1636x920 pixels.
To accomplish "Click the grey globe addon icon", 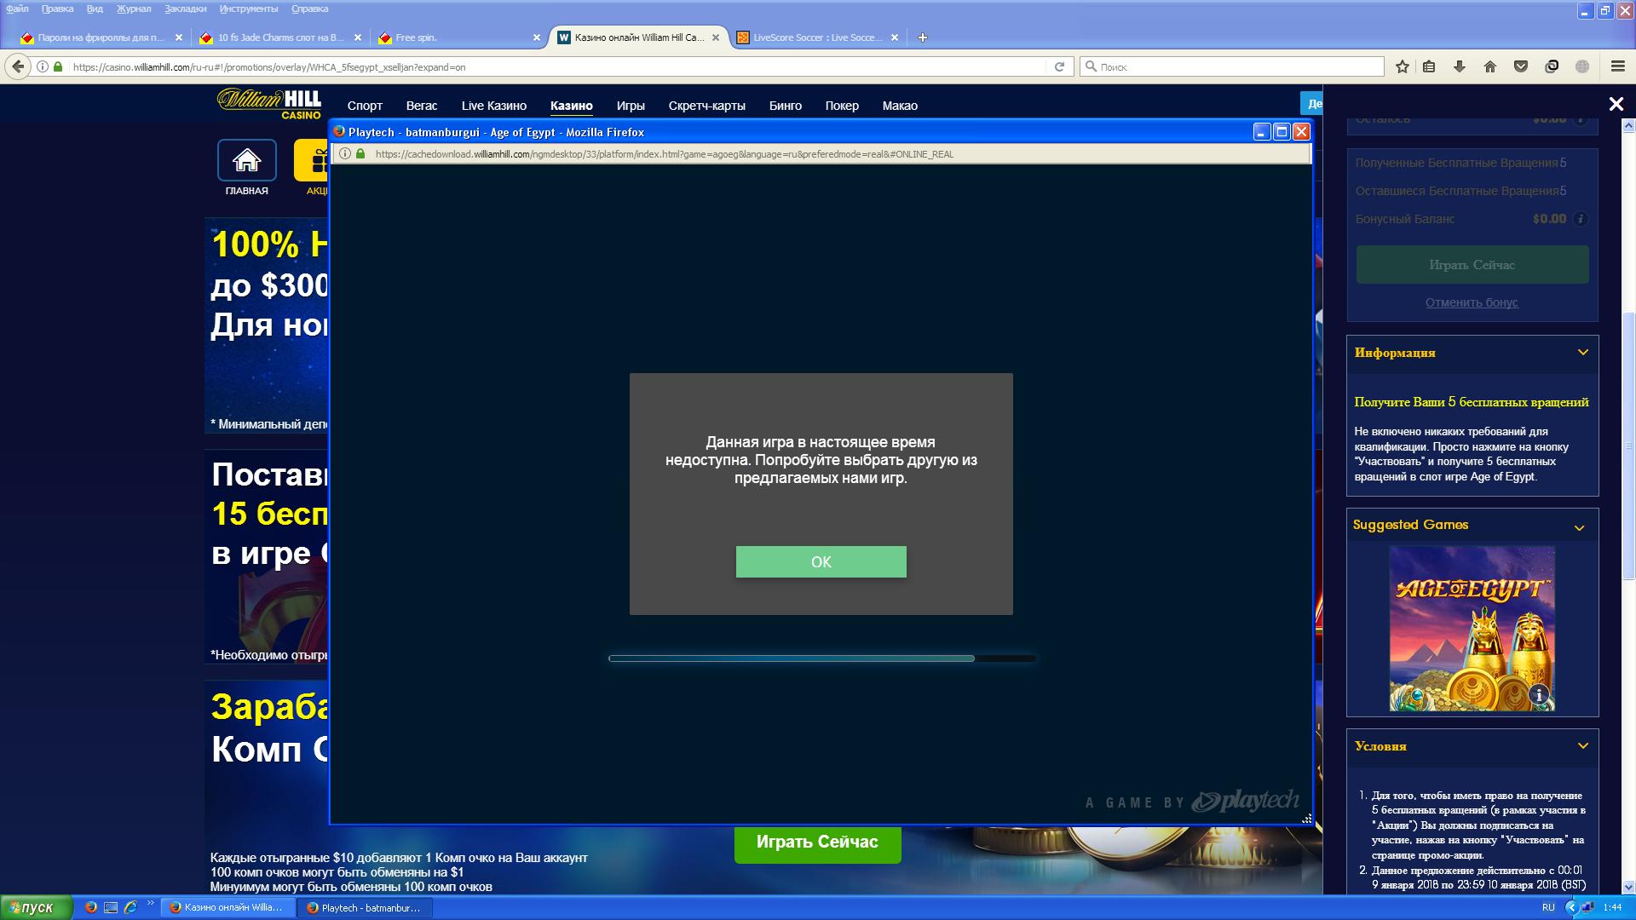I will [1582, 66].
